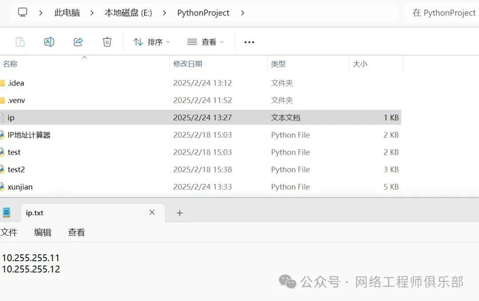
Task: Sort by 类型 column header
Action: point(278,64)
